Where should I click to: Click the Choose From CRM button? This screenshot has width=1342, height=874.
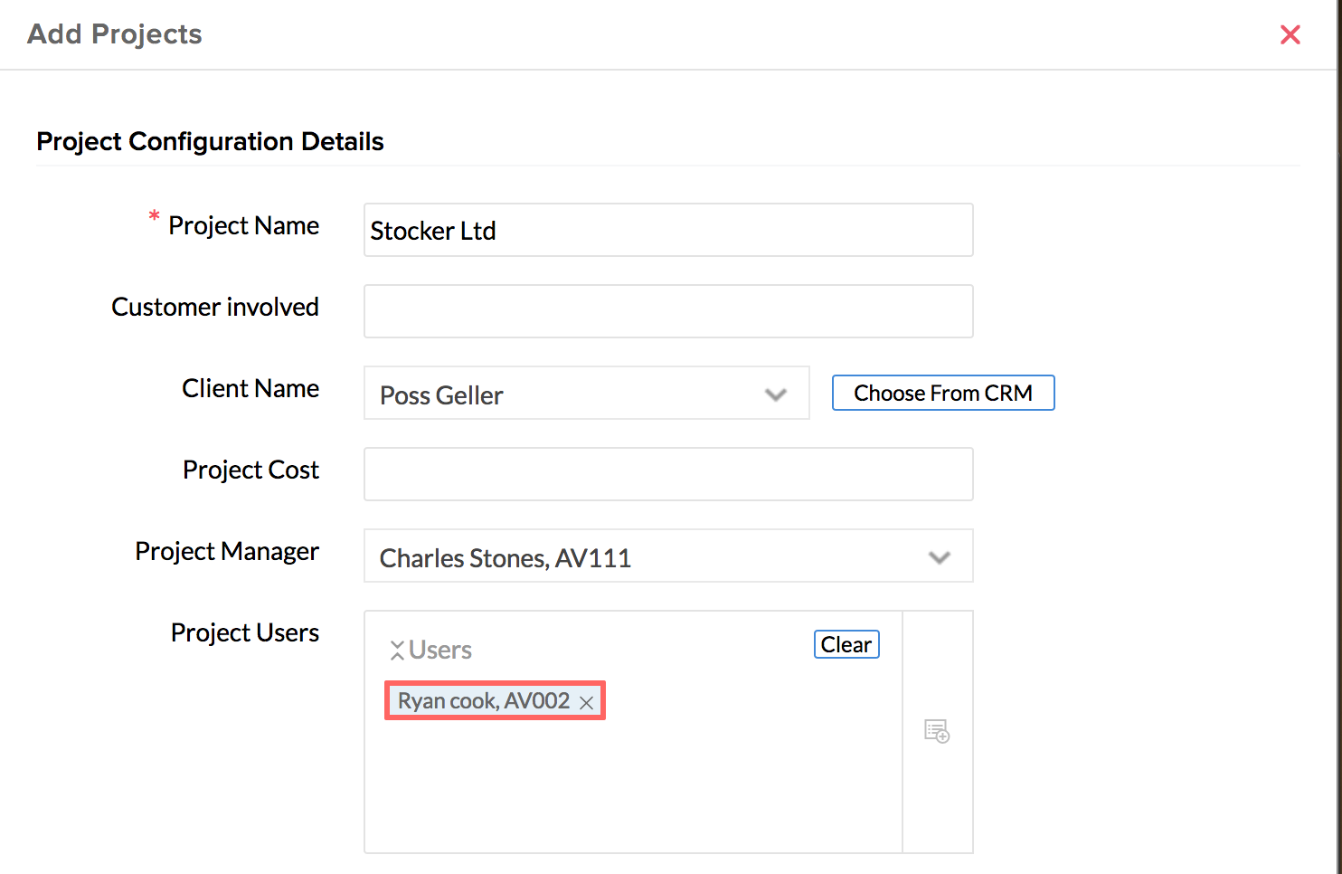943,393
